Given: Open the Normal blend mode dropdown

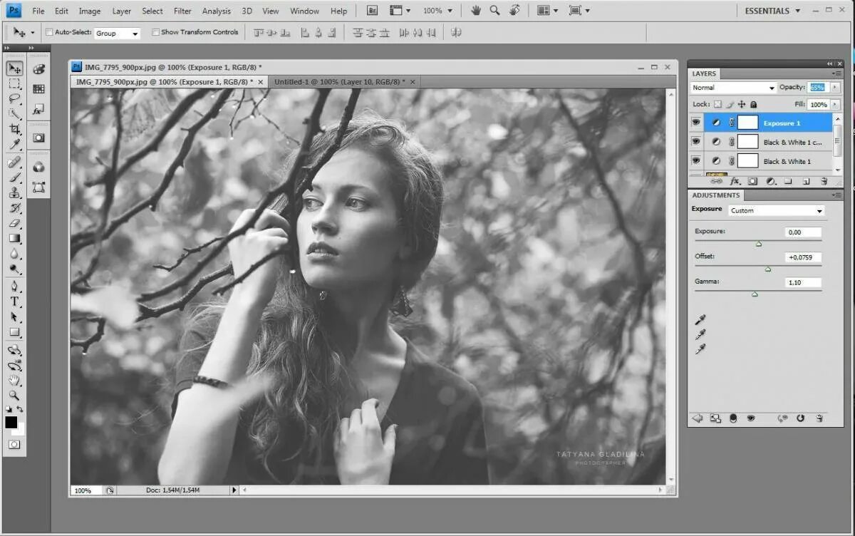Looking at the screenshot, I should pos(733,88).
